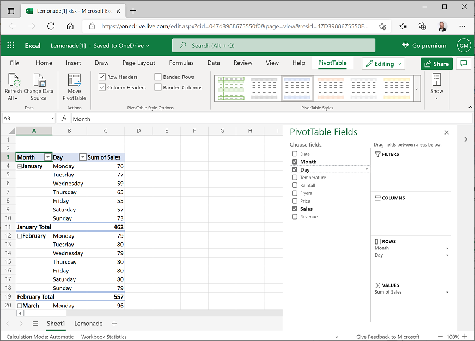
Task: Click the Share button
Action: (x=436, y=63)
